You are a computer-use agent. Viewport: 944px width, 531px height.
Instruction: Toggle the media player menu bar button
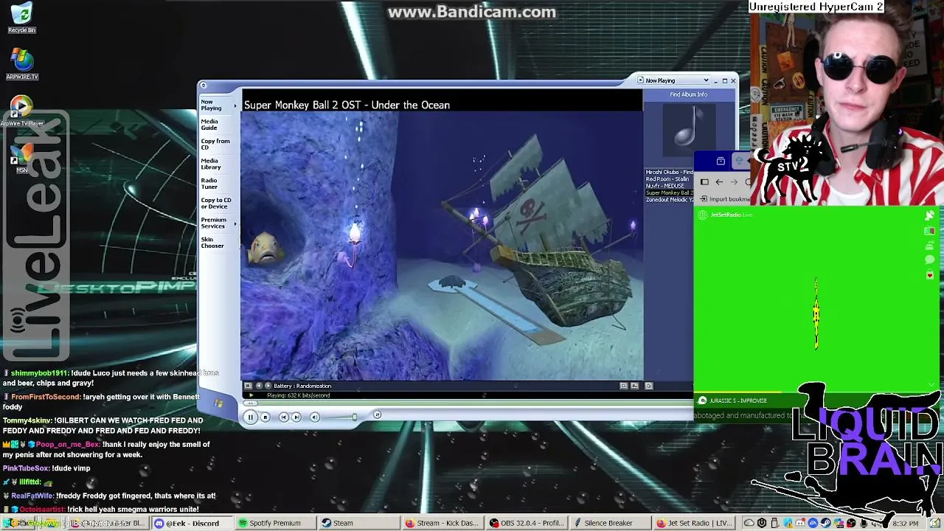(204, 86)
